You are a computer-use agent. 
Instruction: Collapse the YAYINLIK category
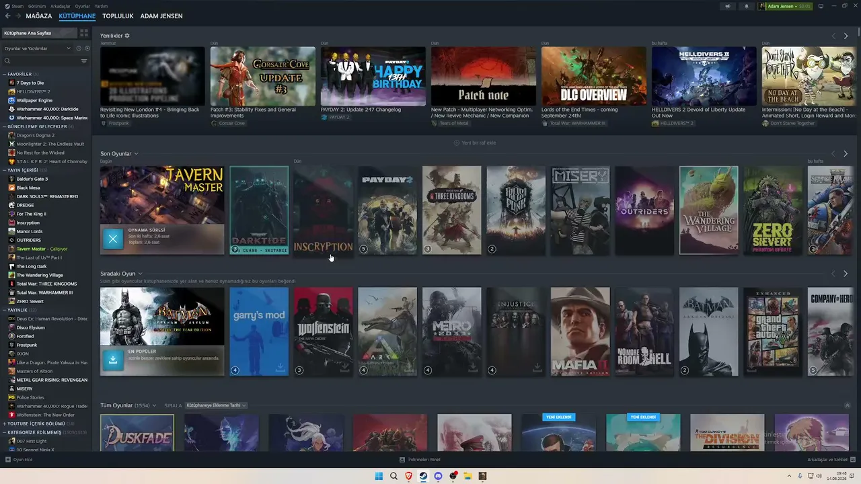point(4,310)
